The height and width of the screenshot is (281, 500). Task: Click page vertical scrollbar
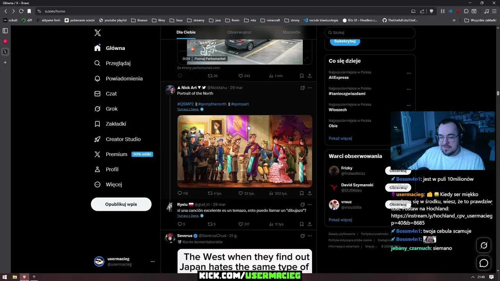click(498, 93)
